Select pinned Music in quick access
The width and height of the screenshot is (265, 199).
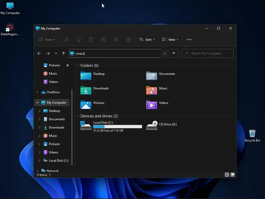[x=50, y=73]
